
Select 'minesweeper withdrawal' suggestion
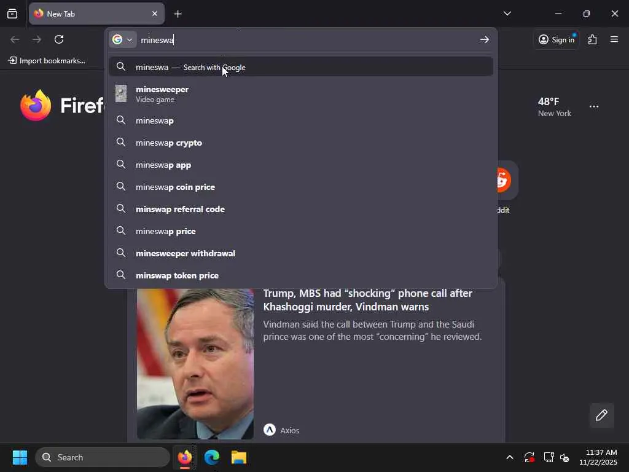301,253
